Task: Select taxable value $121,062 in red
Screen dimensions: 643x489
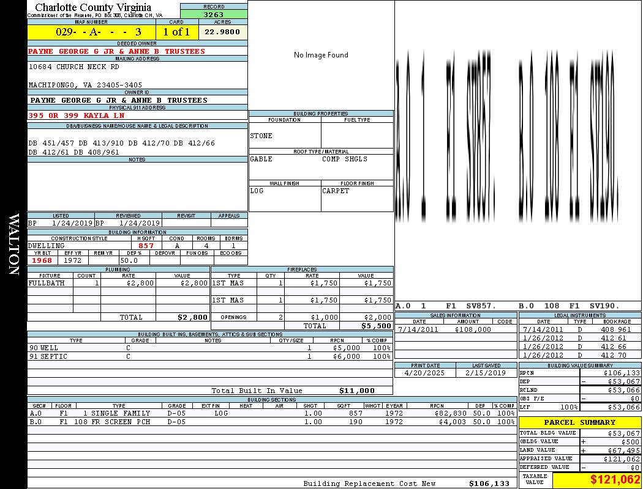Action: [x=615, y=480]
